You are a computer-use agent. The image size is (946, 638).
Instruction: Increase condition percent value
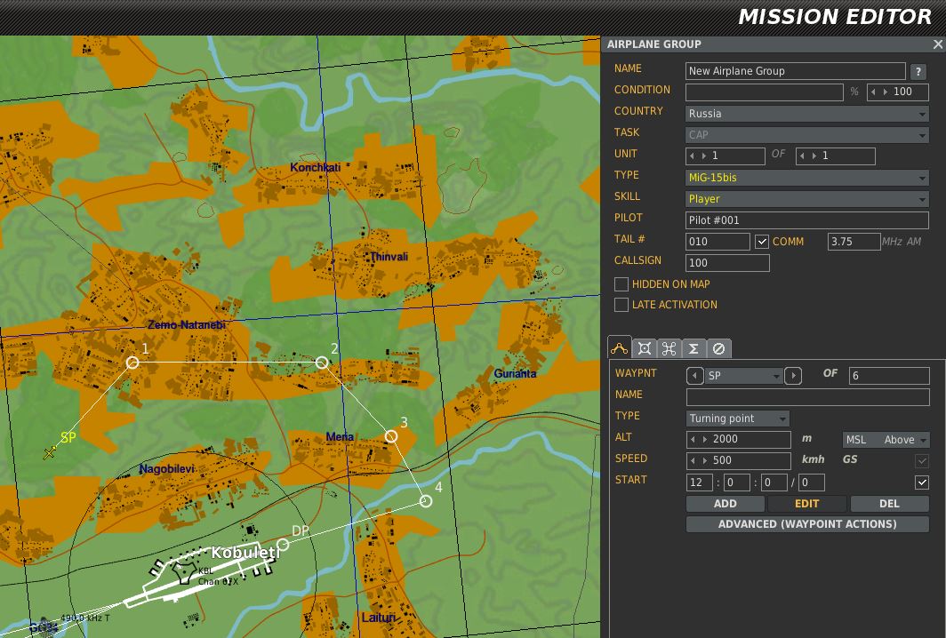(885, 92)
